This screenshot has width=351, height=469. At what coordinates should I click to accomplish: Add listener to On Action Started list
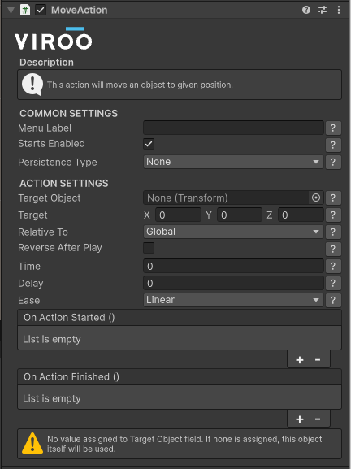pyautogui.click(x=300, y=360)
